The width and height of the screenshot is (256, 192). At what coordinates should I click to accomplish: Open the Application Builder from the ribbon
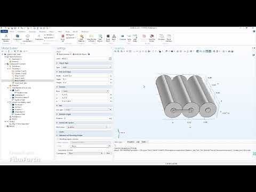point(6,38)
